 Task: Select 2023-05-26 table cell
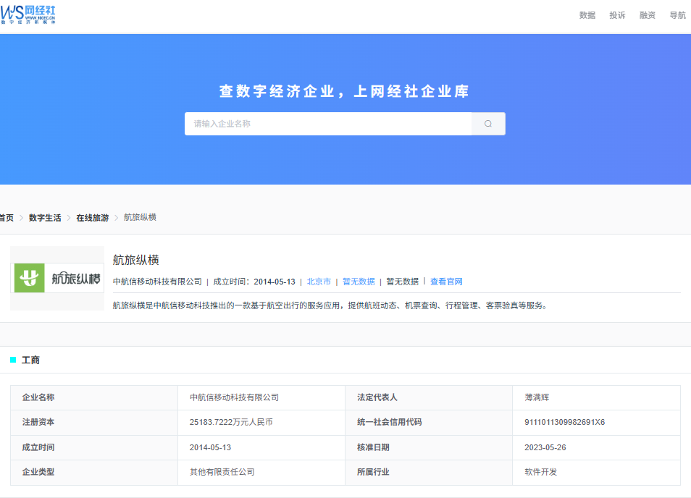click(596, 447)
